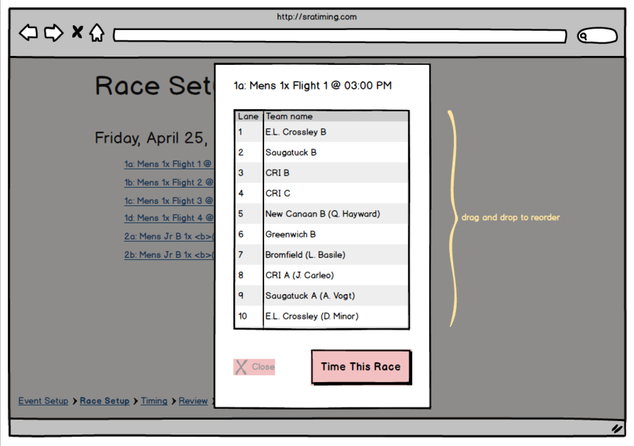Open the Event Setup breadcrumb link
634x446 pixels.
tap(43, 401)
